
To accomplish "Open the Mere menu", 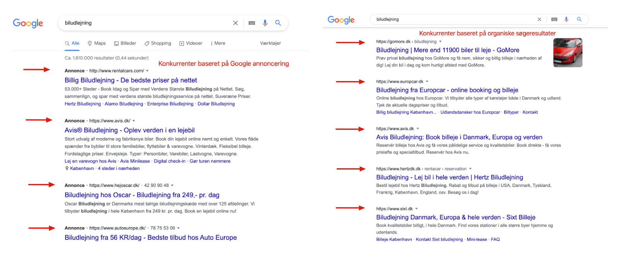I will [x=218, y=43].
